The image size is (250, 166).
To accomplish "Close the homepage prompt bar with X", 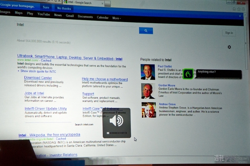I will [240, 16].
